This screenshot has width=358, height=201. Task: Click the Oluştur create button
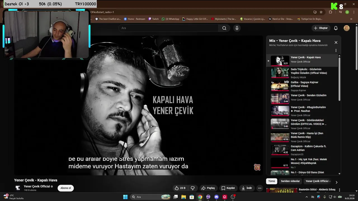[x=321, y=28]
